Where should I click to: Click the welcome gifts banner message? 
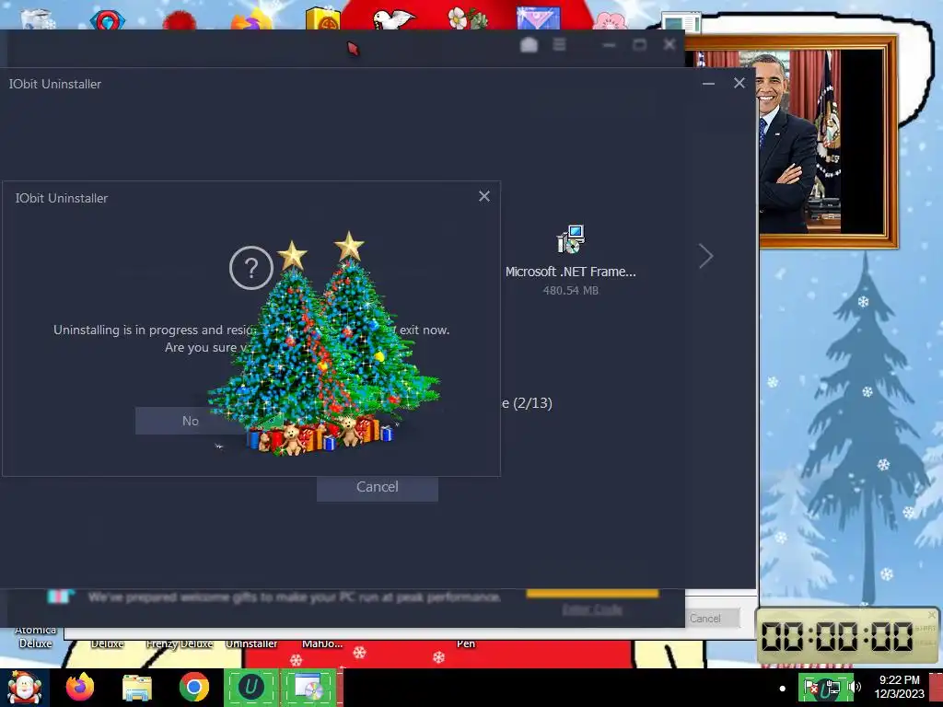tap(294, 597)
